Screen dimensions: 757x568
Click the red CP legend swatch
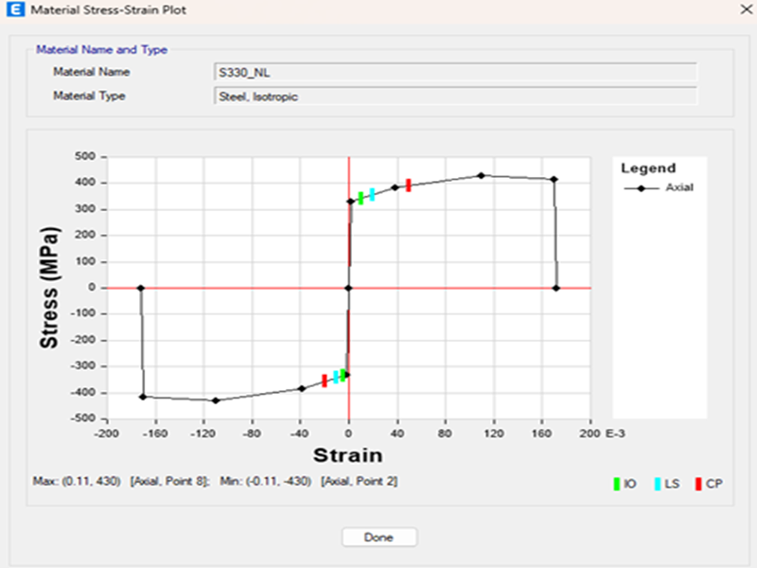click(698, 484)
